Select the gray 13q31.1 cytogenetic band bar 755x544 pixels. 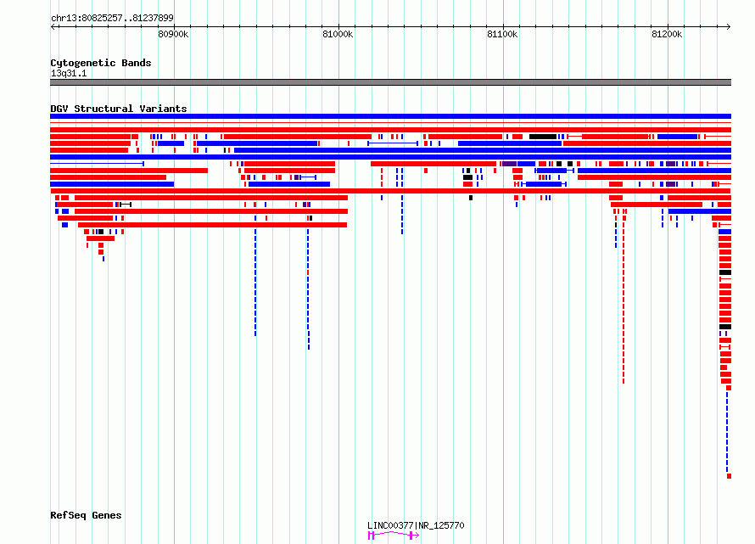pyautogui.click(x=390, y=82)
